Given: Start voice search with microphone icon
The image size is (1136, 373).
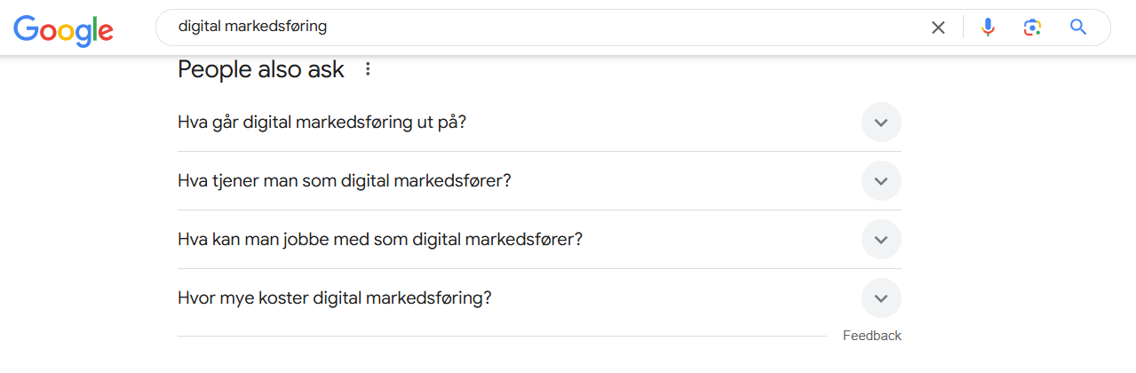Looking at the screenshot, I should (988, 28).
